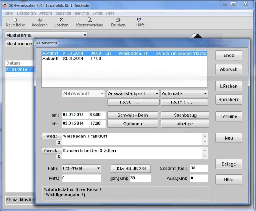
Task: Click up arrow of Weg field scrollbar
Action: (205, 136)
